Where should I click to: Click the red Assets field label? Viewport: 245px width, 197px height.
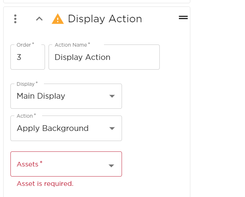pos(28,164)
